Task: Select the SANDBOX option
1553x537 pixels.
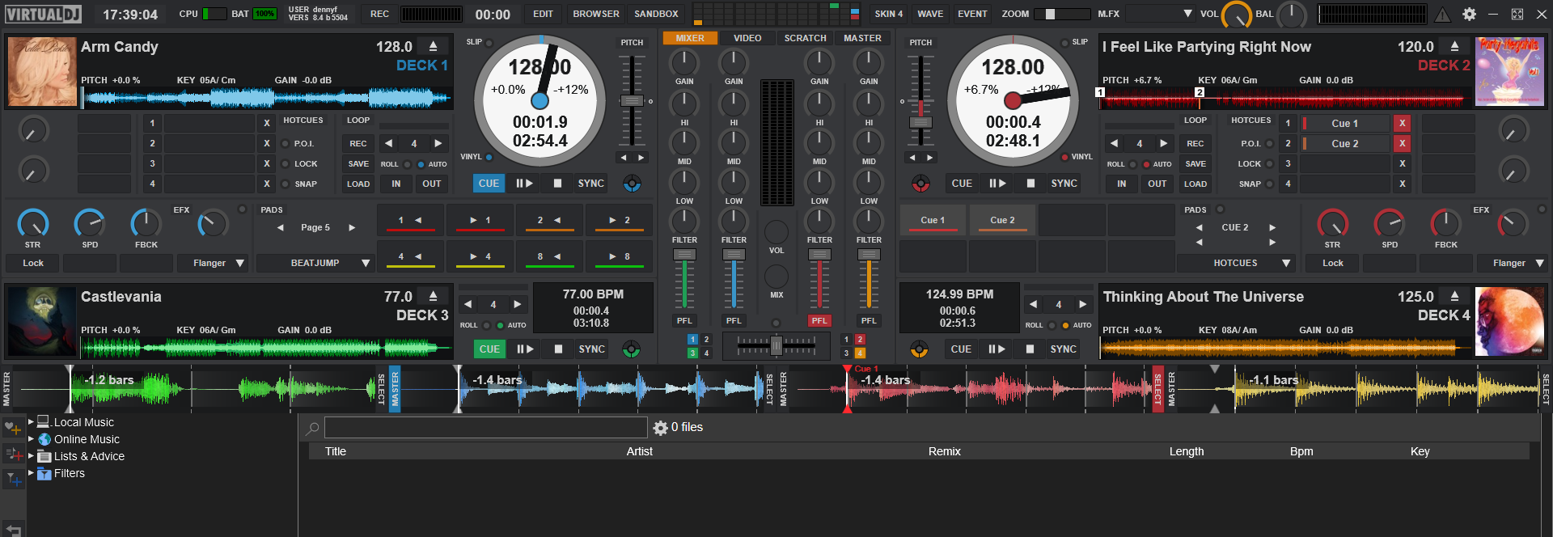Action: 656,14
